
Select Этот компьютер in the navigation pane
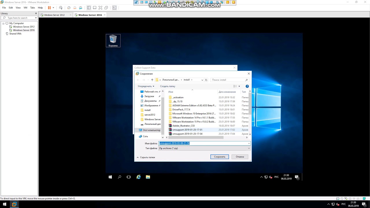point(149,130)
